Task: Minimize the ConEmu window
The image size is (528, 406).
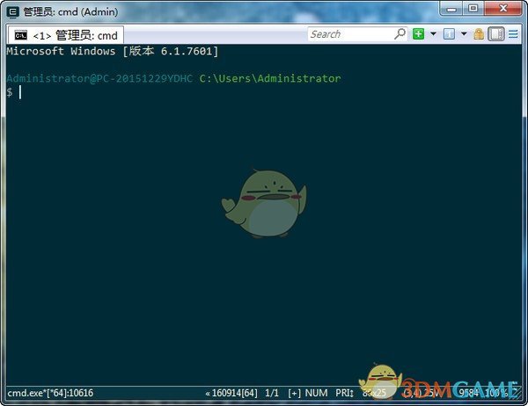Action: 451,9
